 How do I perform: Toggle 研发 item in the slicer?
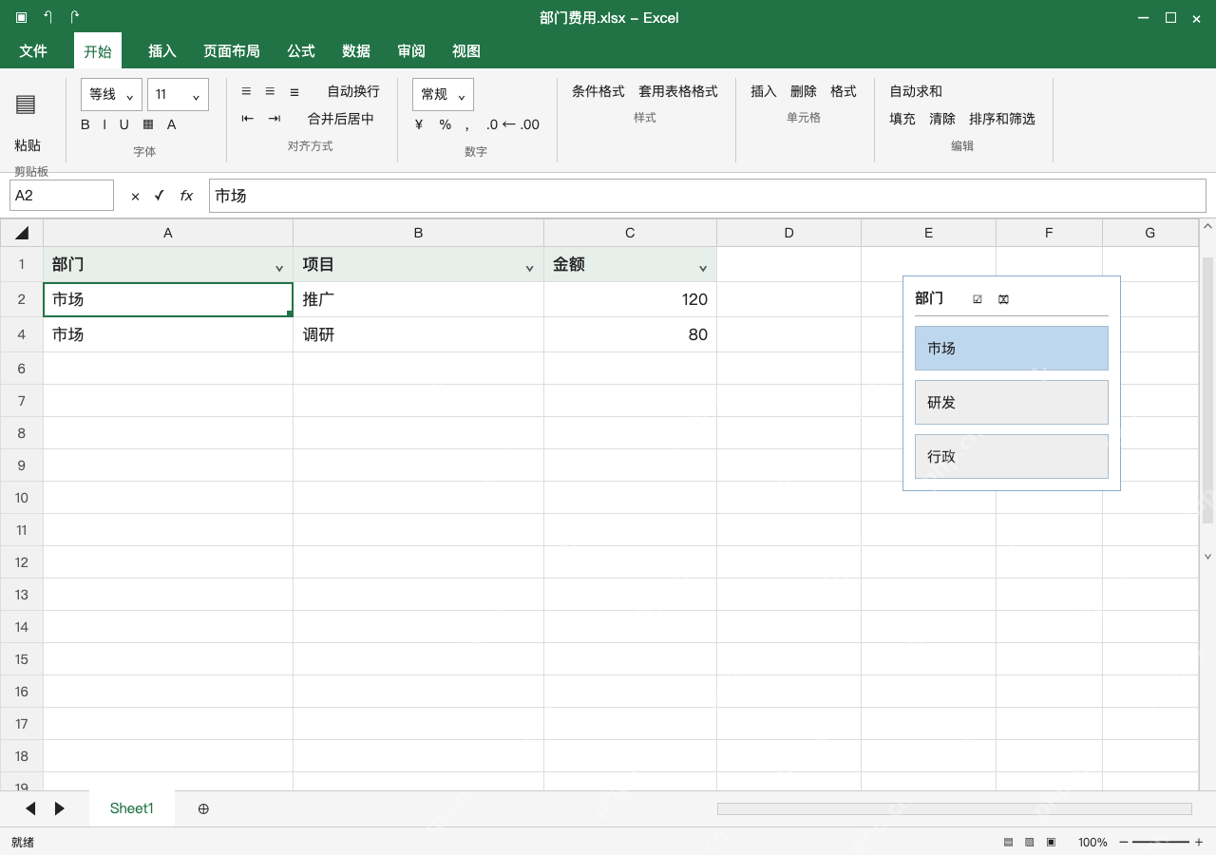click(1012, 402)
